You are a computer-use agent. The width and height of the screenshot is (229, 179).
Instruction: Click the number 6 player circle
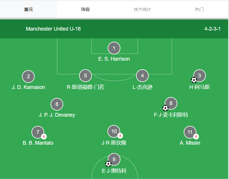tap(57, 104)
